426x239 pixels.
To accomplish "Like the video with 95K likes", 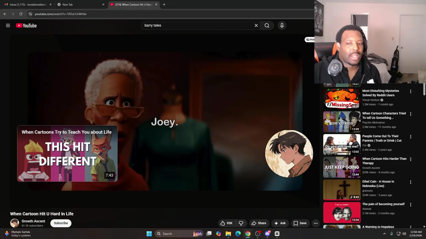I will pyautogui.click(x=226, y=223).
